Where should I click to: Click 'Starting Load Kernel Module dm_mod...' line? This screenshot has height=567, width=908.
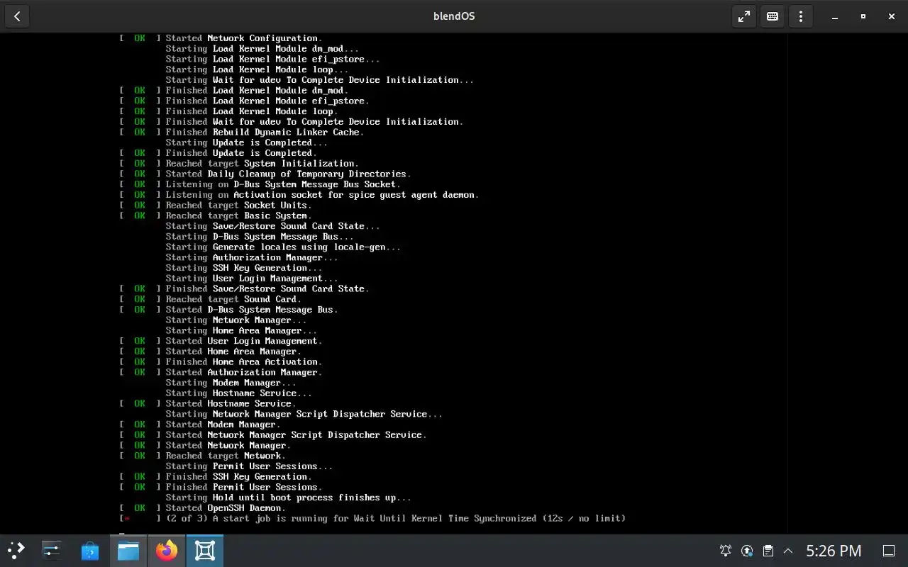pos(262,49)
